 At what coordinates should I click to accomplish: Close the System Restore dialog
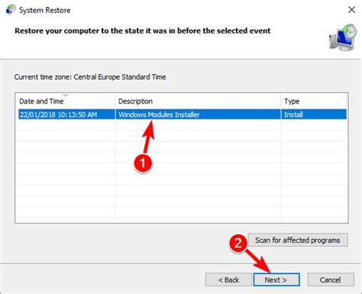pyautogui.click(x=351, y=10)
